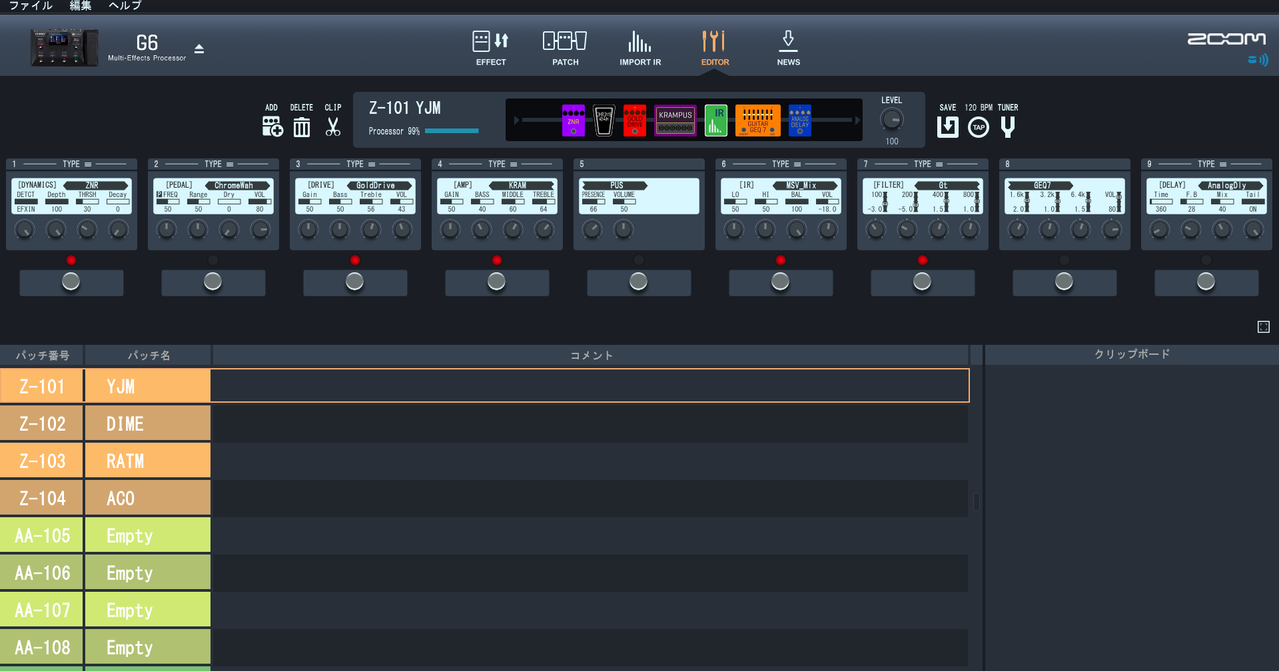The width and height of the screenshot is (1279, 671).
Task: Select patch named DIME
Action: pos(148,423)
